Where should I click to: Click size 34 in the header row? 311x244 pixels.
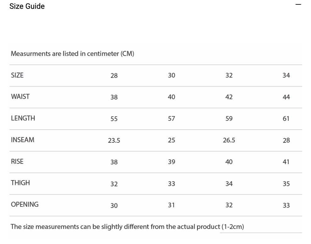pyautogui.click(x=286, y=75)
